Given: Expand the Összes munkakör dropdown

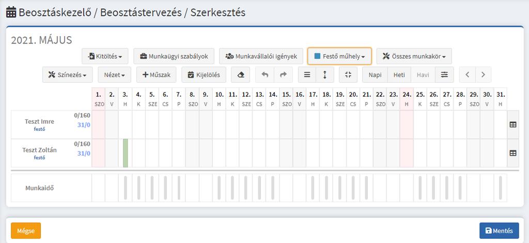Looking at the screenshot, I should tap(414, 56).
